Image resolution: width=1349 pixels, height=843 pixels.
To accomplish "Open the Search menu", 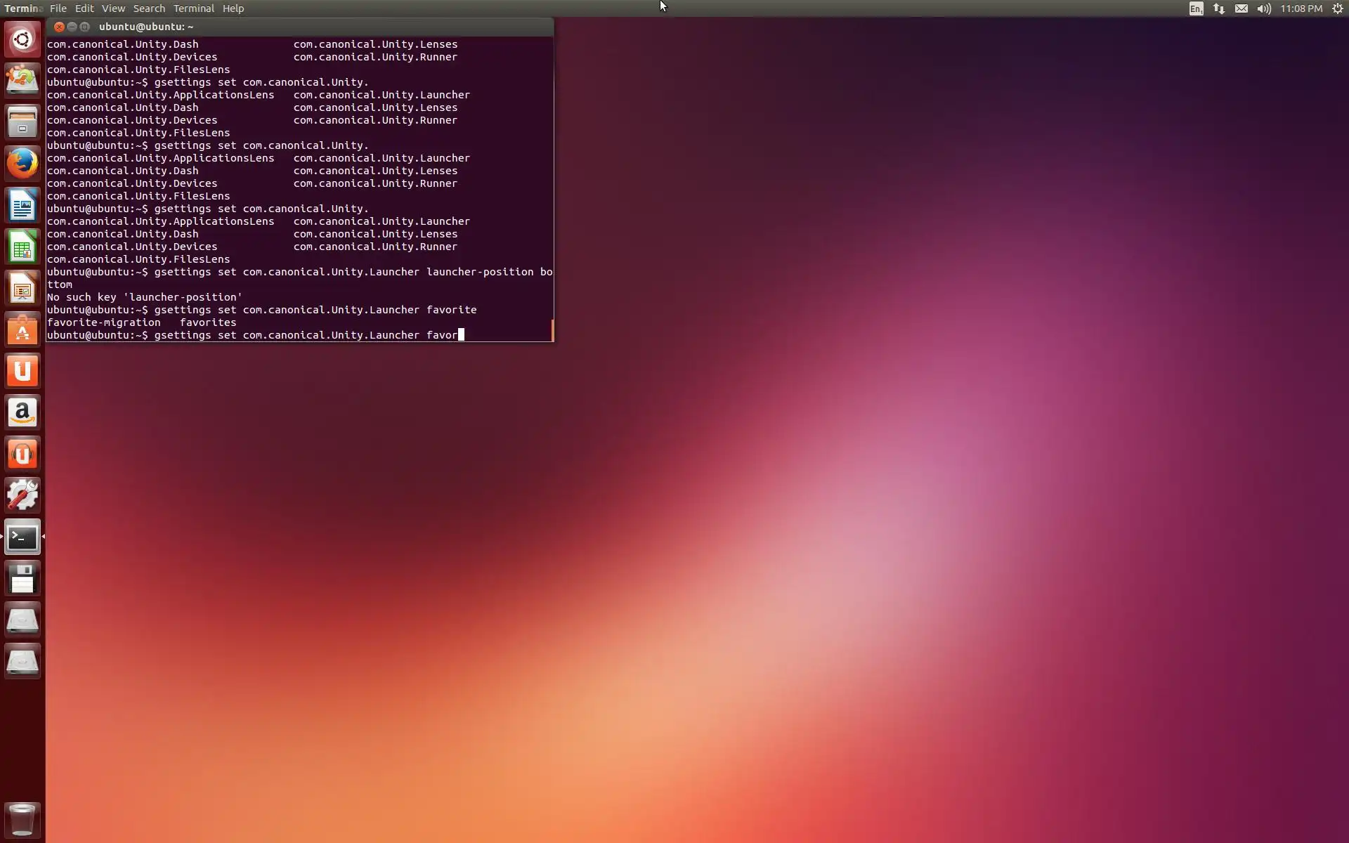I will coord(149,8).
